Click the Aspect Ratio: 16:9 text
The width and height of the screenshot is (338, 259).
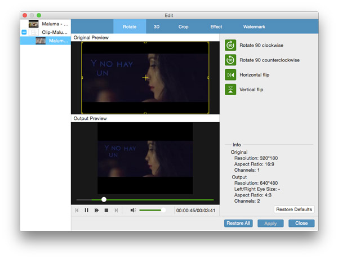click(x=254, y=164)
